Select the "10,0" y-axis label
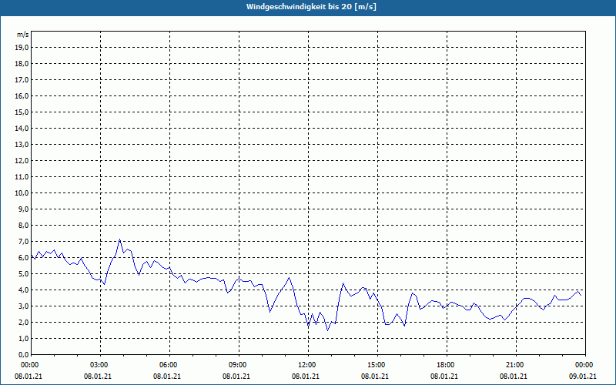616x385 pixels. click(22, 193)
